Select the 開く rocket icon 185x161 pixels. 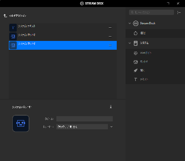tap(136, 70)
